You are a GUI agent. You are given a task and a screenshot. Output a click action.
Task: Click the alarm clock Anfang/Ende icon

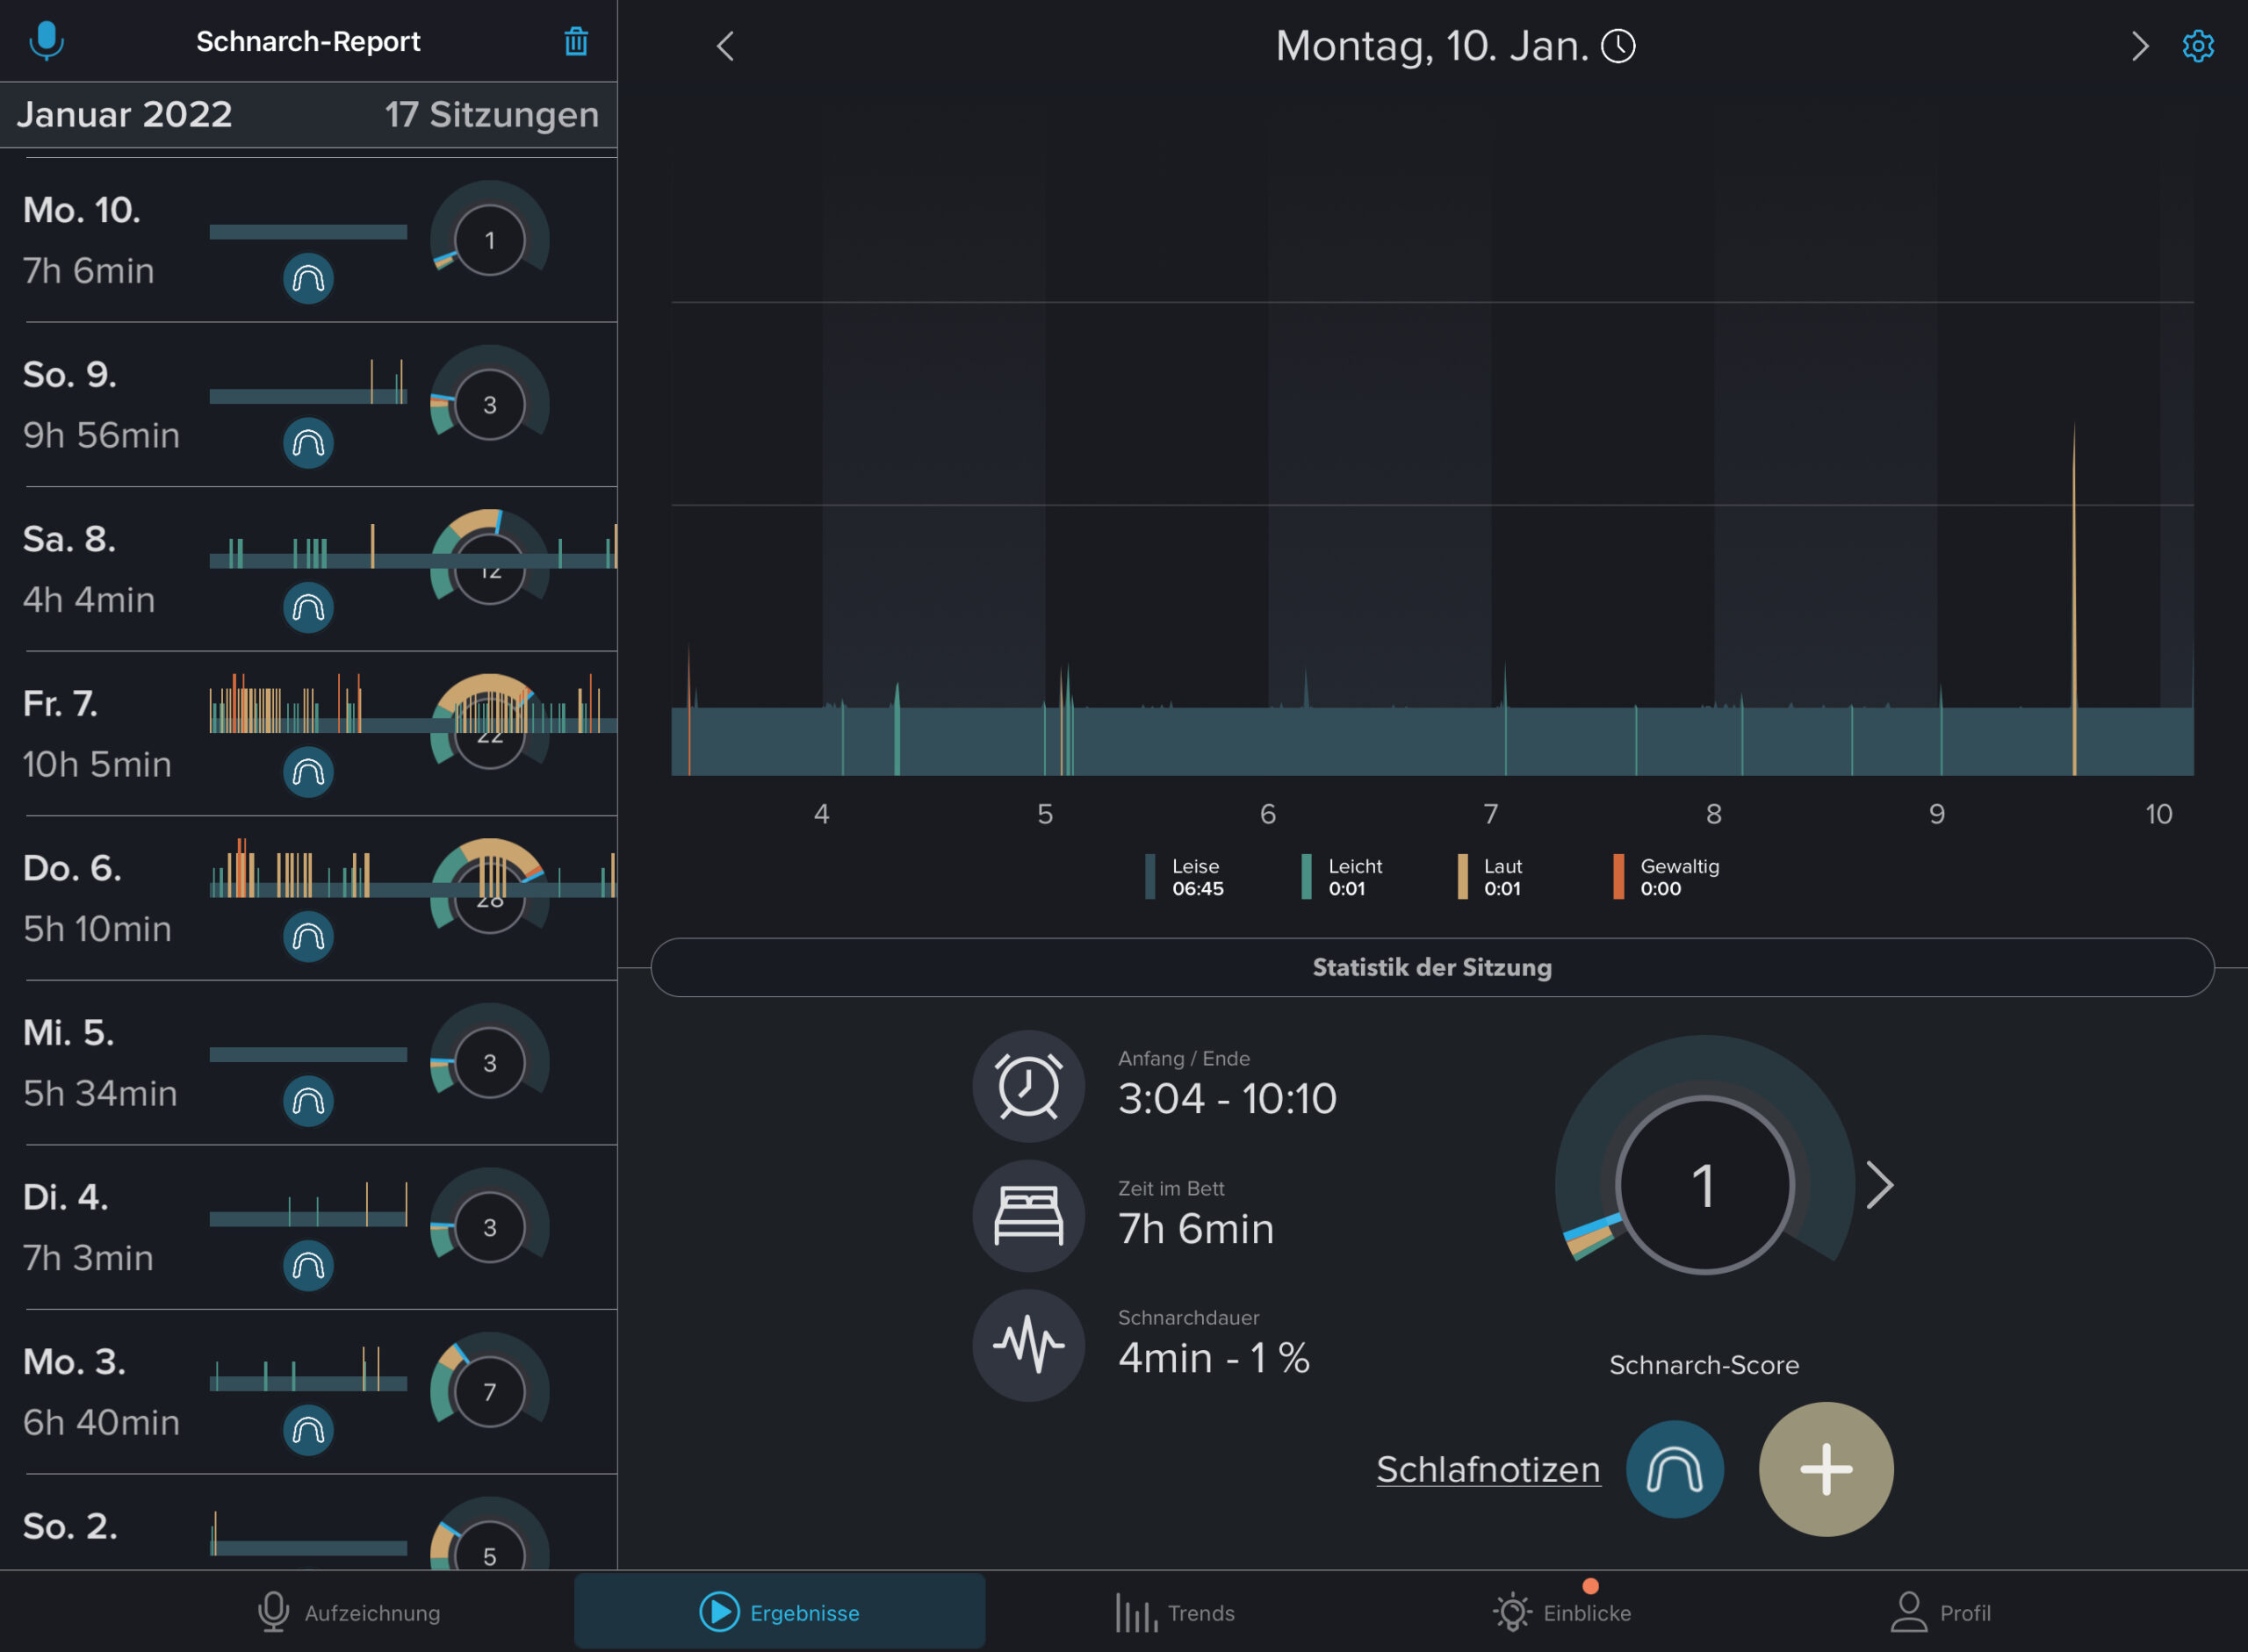coord(1027,1086)
